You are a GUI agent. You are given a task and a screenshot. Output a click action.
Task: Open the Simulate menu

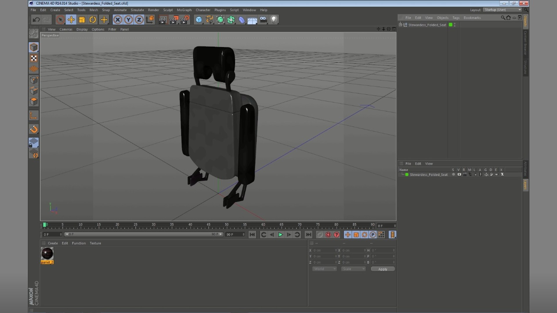137,10
